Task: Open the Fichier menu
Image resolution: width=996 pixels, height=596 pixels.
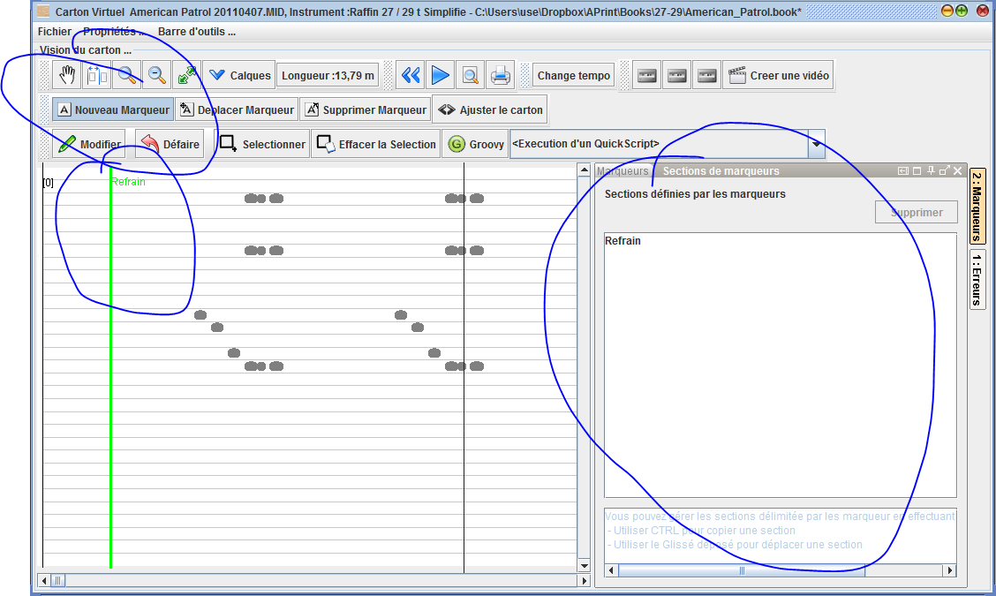Action: point(55,32)
